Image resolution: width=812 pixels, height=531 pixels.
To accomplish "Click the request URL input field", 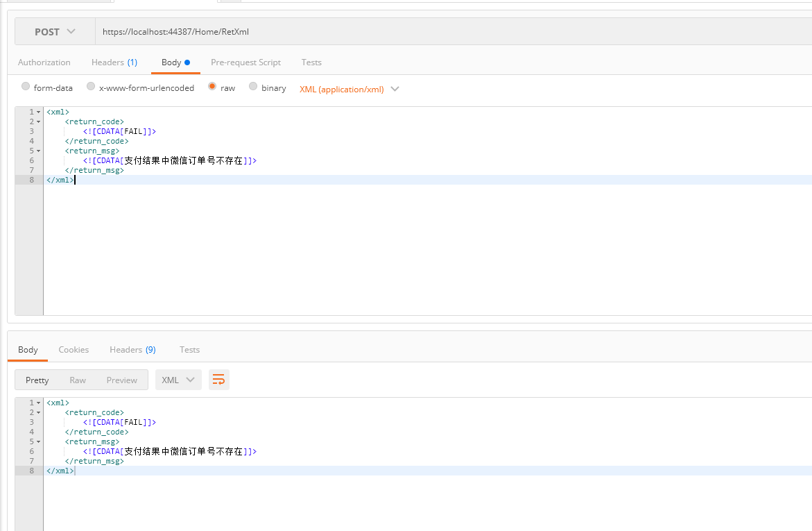I will pos(451,32).
